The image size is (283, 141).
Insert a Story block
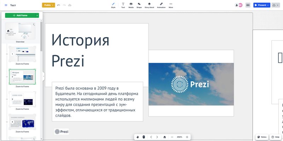pos(149,5)
